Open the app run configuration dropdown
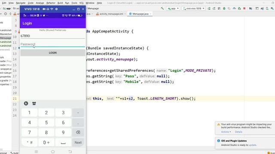The image size is (275, 154). click(173, 9)
